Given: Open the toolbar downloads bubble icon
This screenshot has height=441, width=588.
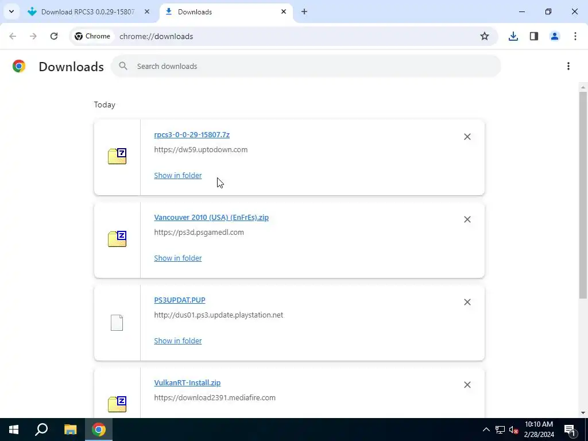Looking at the screenshot, I should (x=513, y=36).
